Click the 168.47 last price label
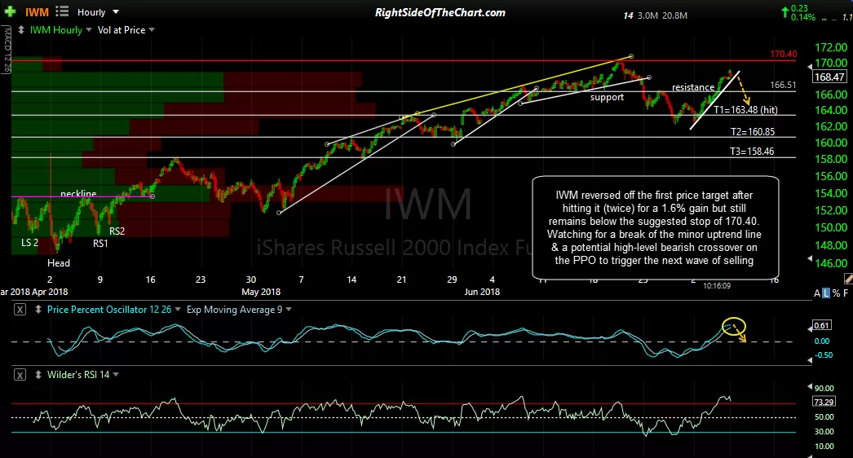 (x=829, y=77)
